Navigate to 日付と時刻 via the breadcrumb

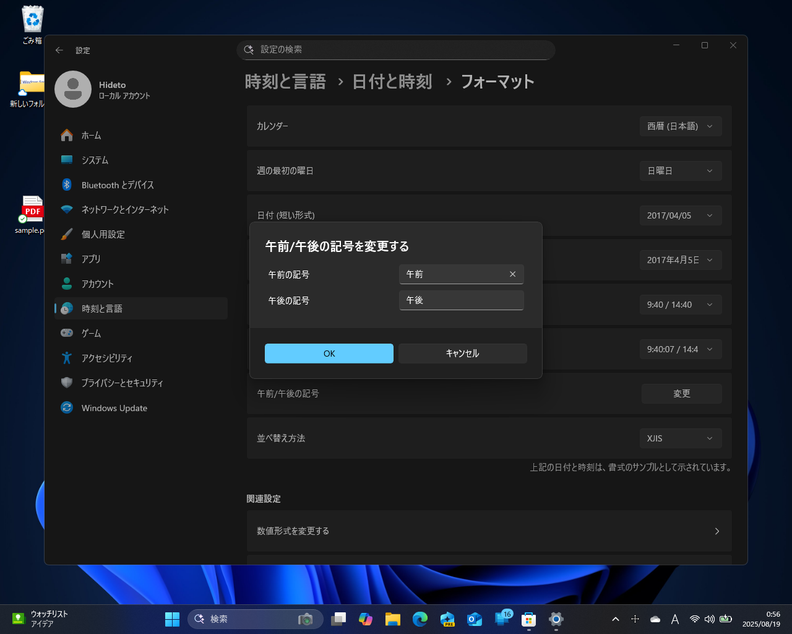point(392,81)
